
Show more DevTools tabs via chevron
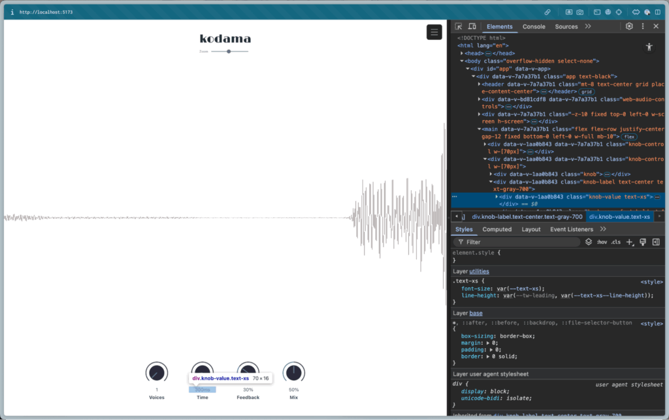(x=588, y=27)
